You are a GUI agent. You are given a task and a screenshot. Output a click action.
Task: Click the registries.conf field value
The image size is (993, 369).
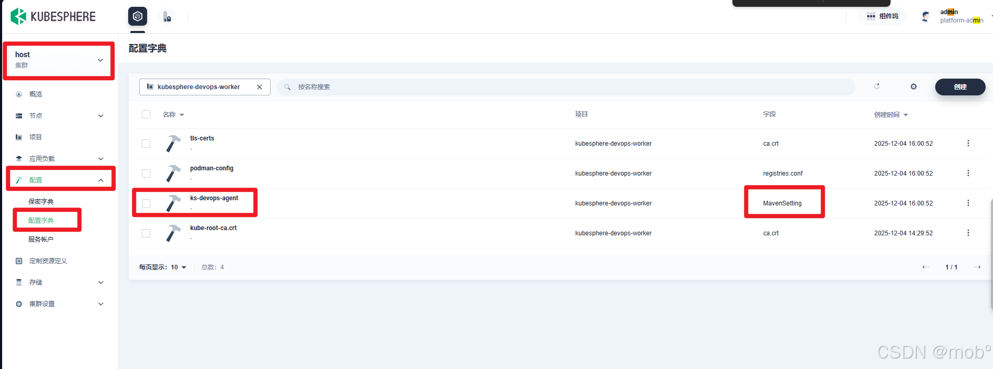coord(783,173)
